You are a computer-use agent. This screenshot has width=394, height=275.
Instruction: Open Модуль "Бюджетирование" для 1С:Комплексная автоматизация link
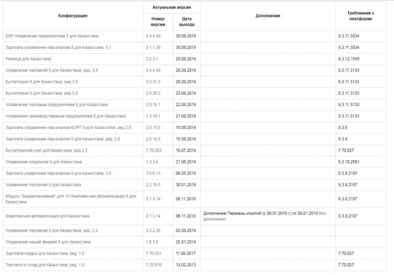pos(71,199)
